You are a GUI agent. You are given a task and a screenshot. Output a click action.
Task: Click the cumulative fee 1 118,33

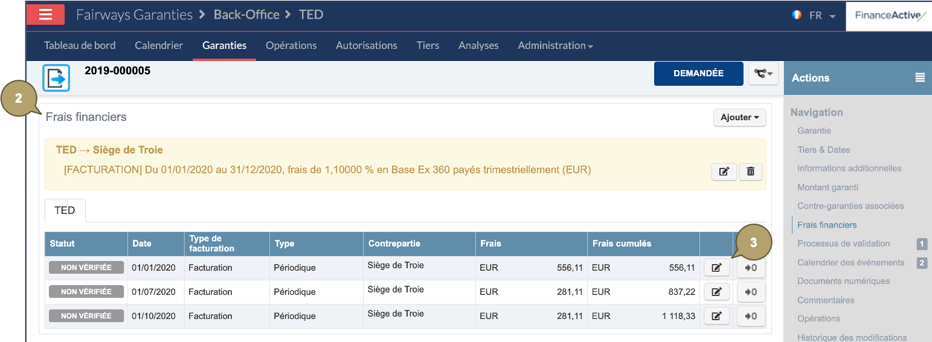[678, 316]
